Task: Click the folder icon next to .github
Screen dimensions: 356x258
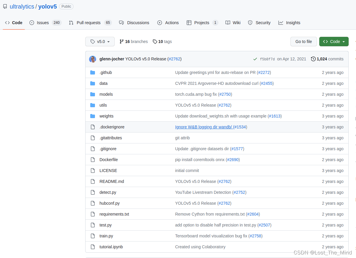Action: [x=93, y=72]
